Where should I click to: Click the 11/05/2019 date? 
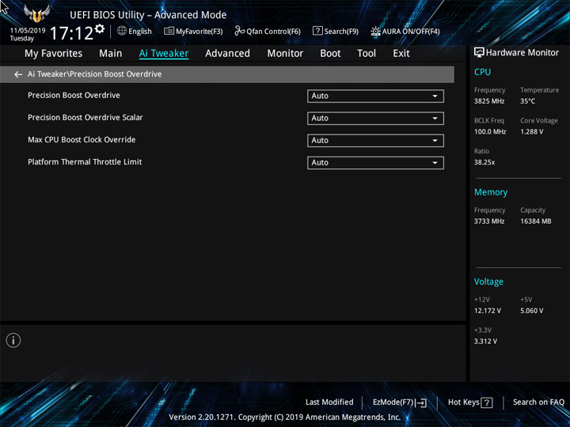click(28, 31)
